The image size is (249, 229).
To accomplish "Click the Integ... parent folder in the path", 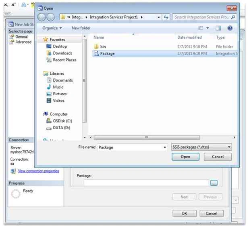I will (77, 17).
